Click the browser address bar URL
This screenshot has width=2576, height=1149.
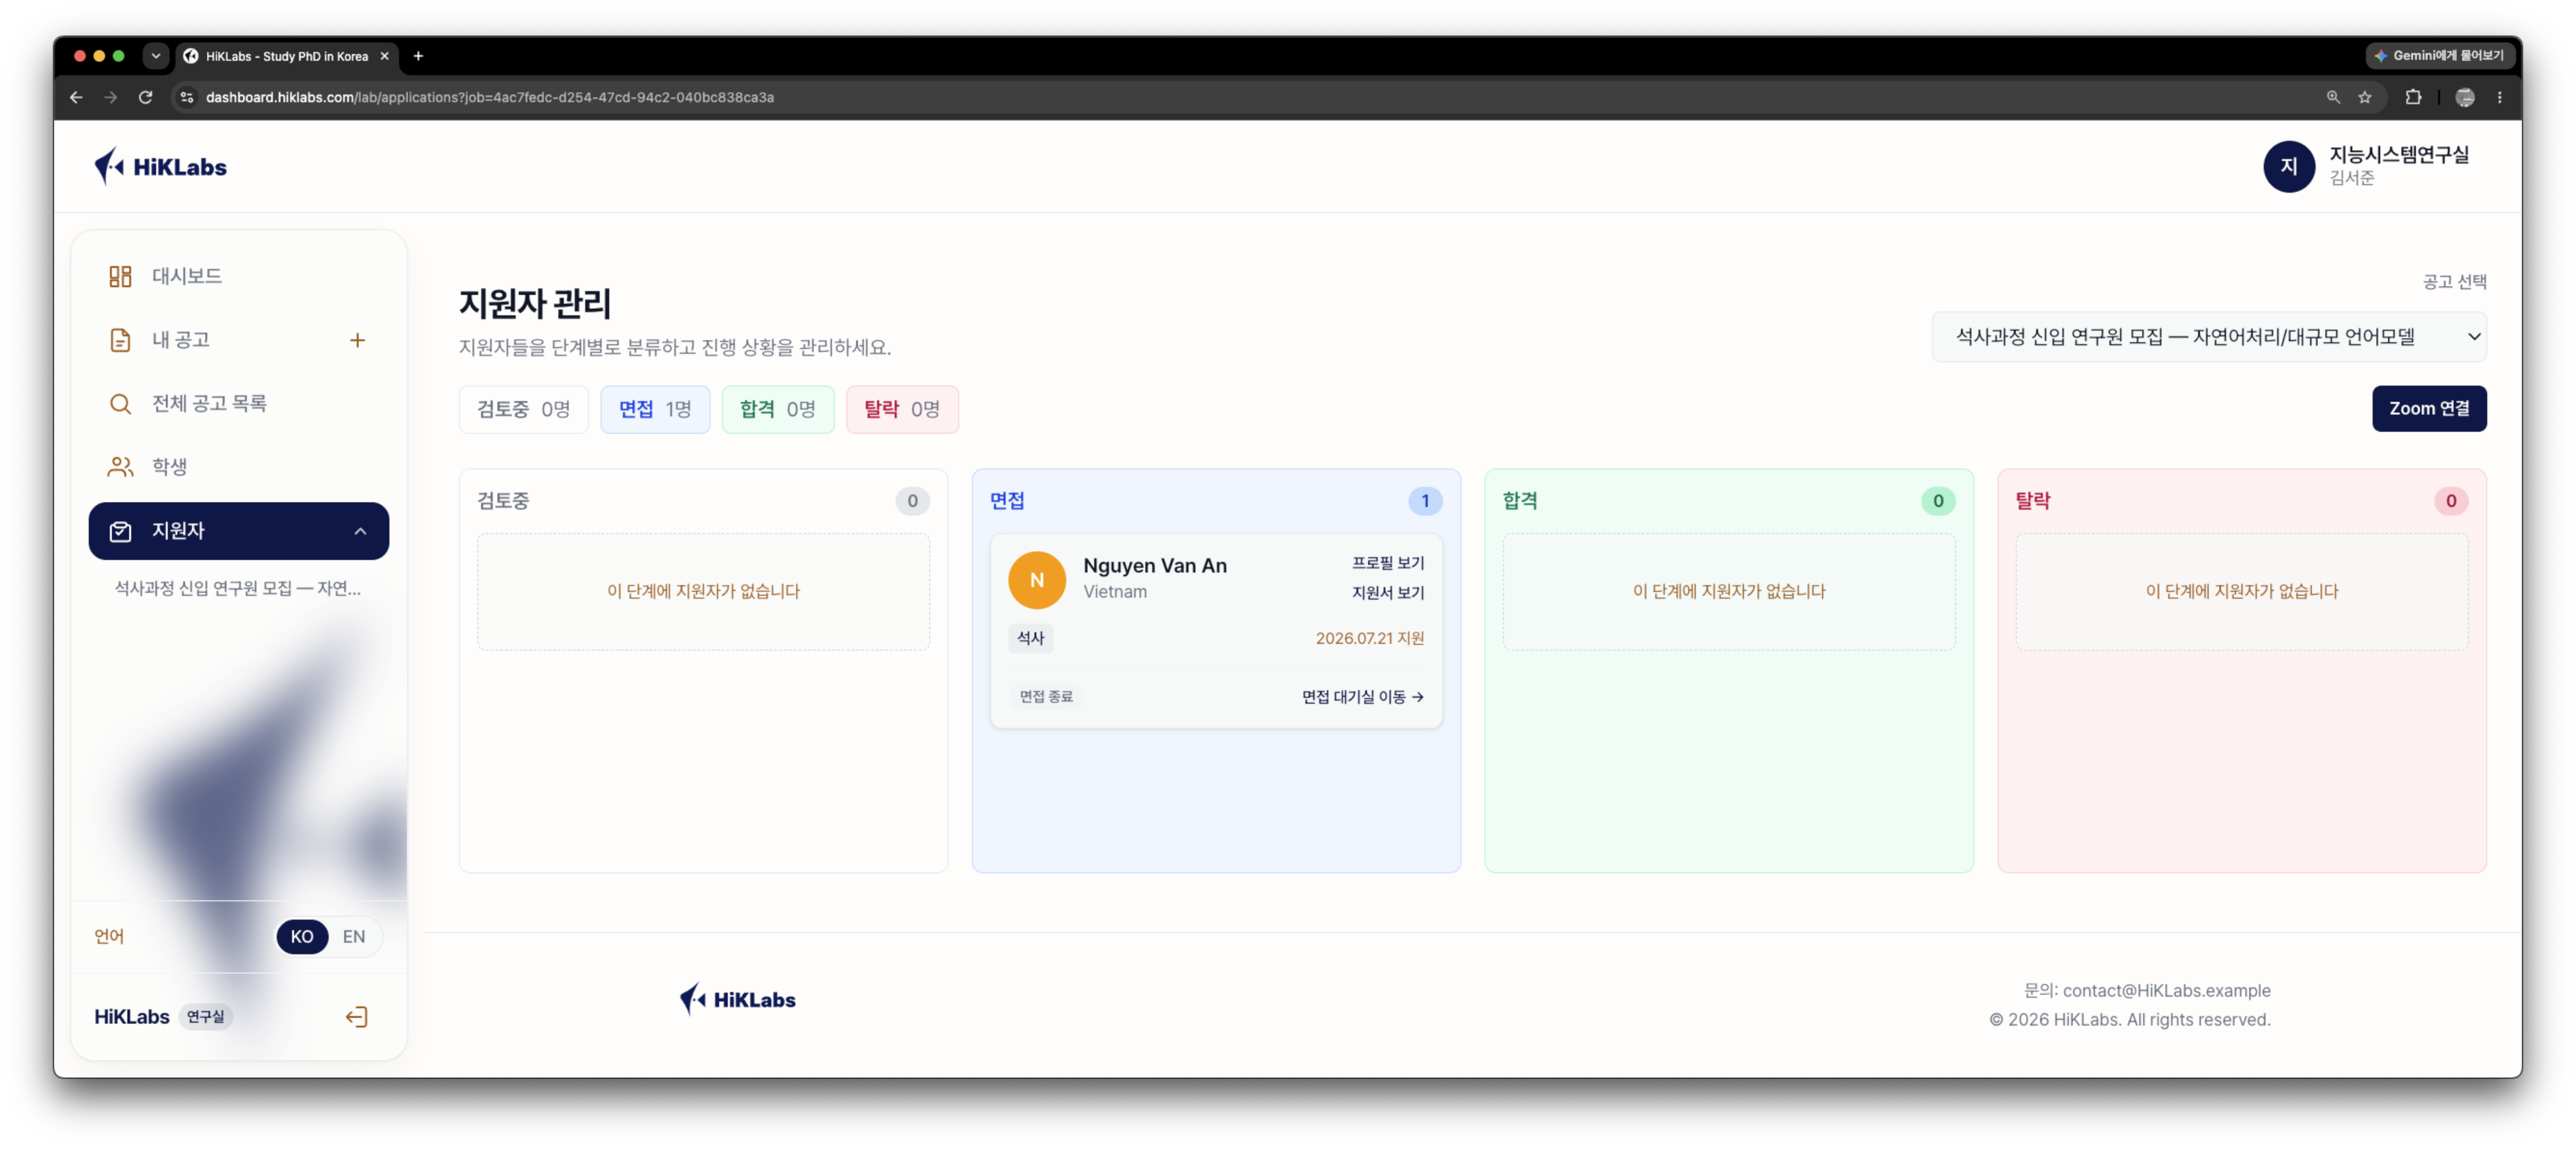tap(490, 97)
